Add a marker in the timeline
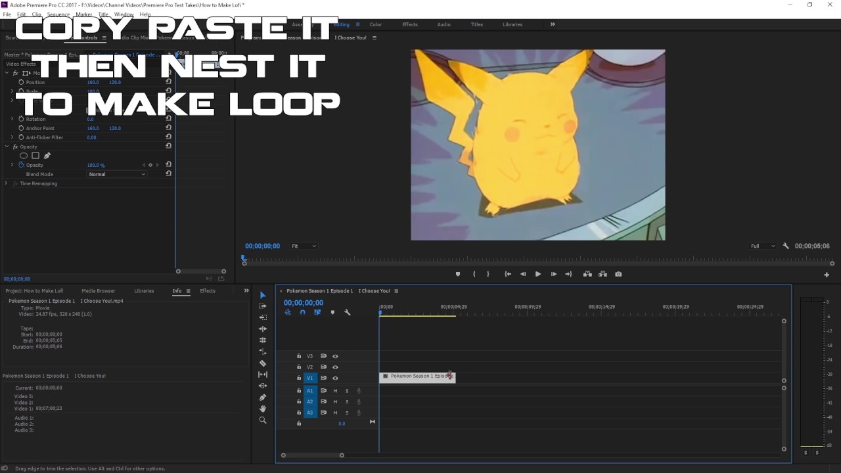This screenshot has width=841, height=473. [x=332, y=313]
